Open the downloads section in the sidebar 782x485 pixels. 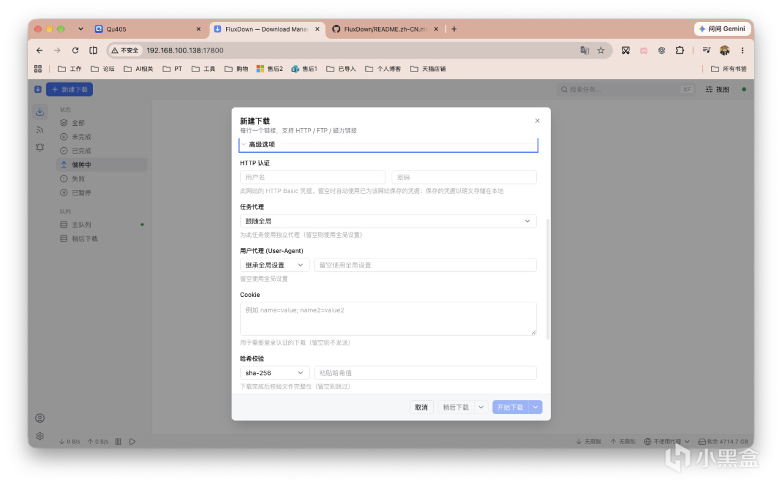tap(40, 112)
